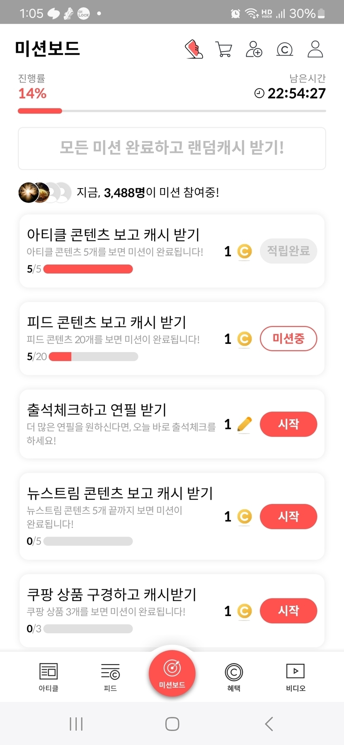Tap the 미션중 button on 피드 mission

click(288, 339)
